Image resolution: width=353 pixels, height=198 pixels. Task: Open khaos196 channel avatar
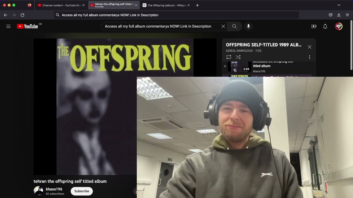click(x=38, y=191)
